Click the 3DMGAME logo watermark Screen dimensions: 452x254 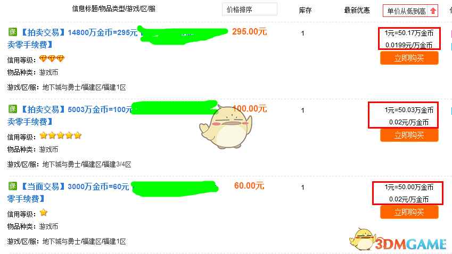[398, 240]
